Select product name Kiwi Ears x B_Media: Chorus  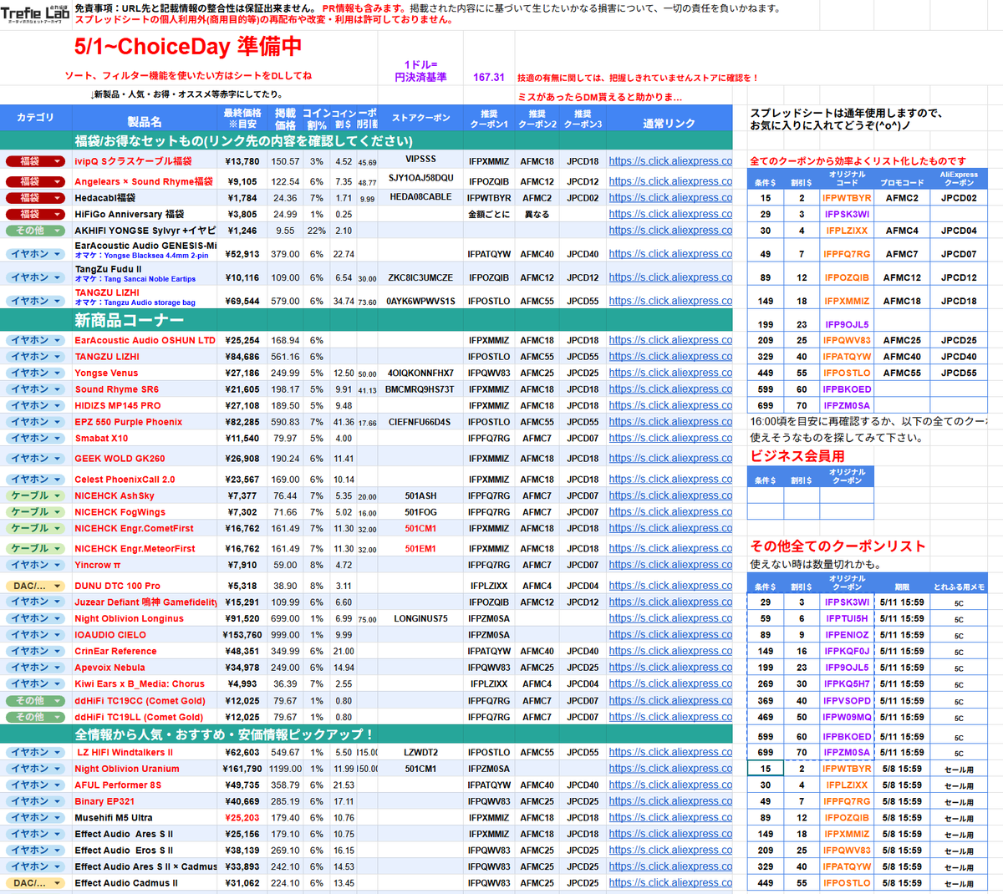pyautogui.click(x=140, y=683)
